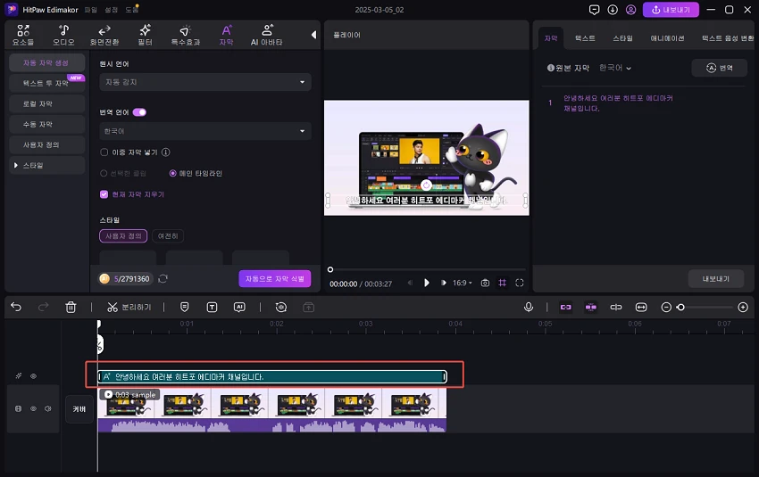Screen dimensions: 759x477
Task: Enter fullscreen preview mode
Action: (x=520, y=283)
